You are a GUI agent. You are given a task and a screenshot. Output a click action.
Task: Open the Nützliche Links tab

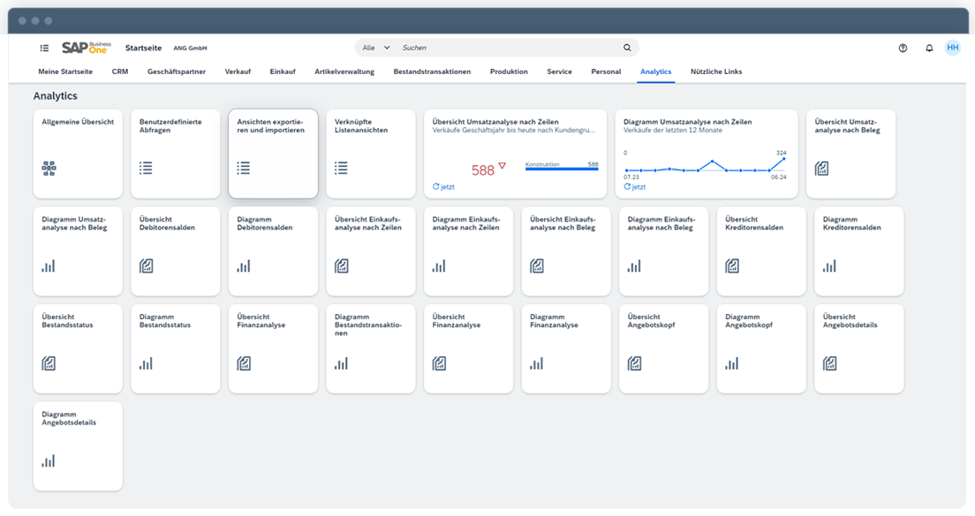[716, 71]
